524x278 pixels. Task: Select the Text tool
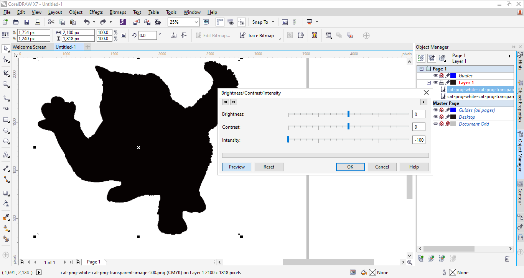pos(6,155)
